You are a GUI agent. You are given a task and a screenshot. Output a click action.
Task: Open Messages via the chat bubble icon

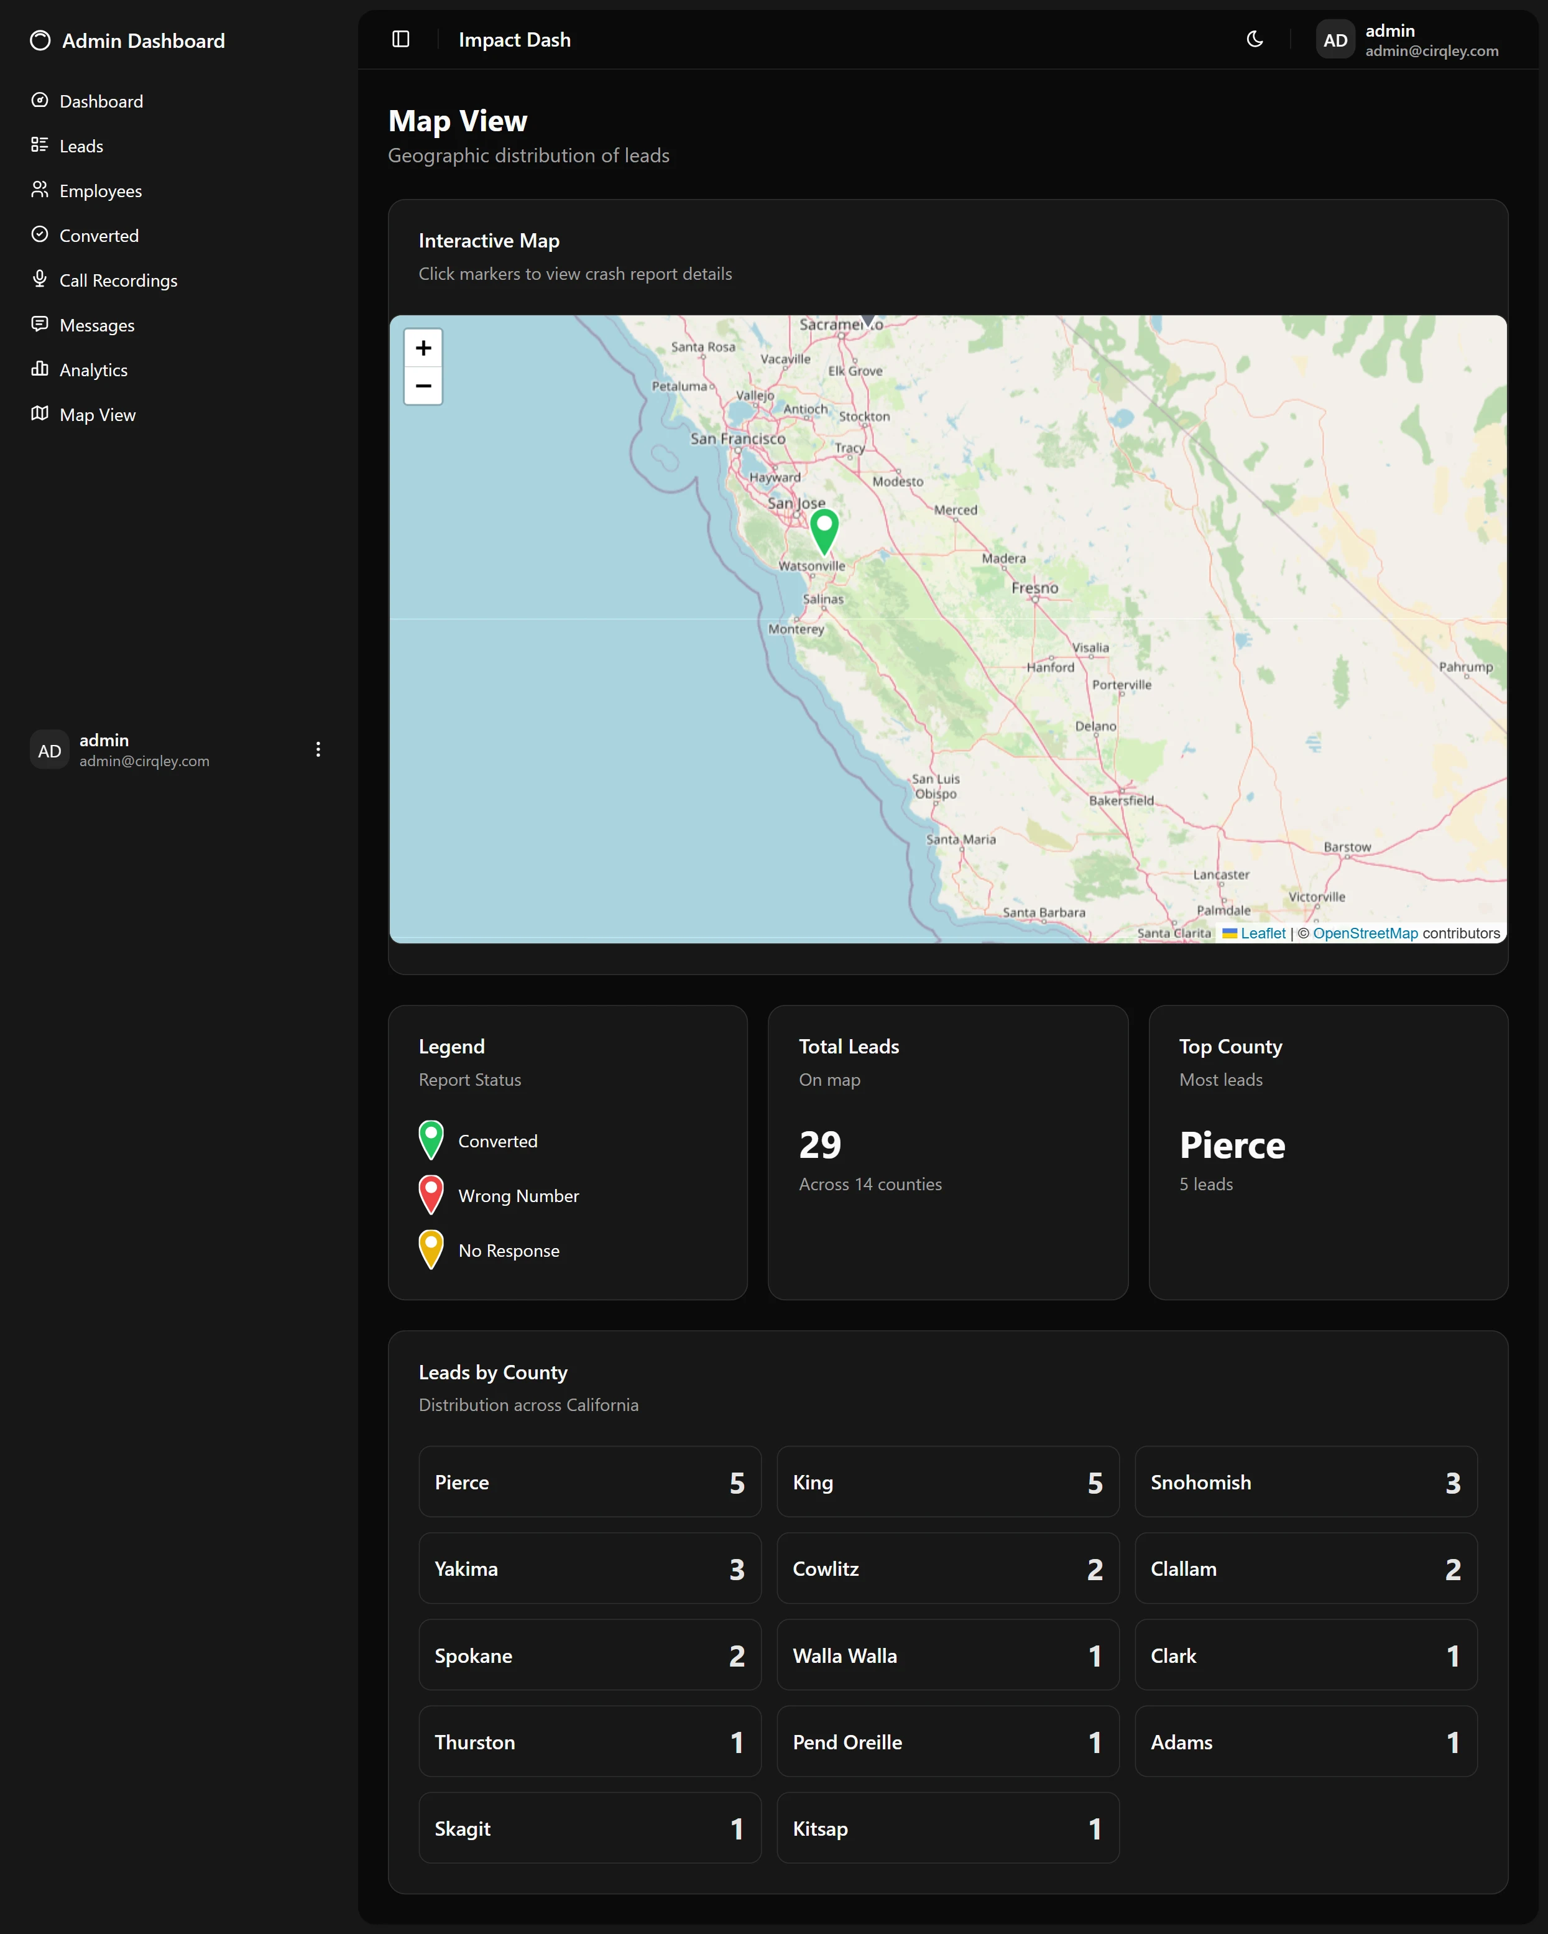[40, 325]
